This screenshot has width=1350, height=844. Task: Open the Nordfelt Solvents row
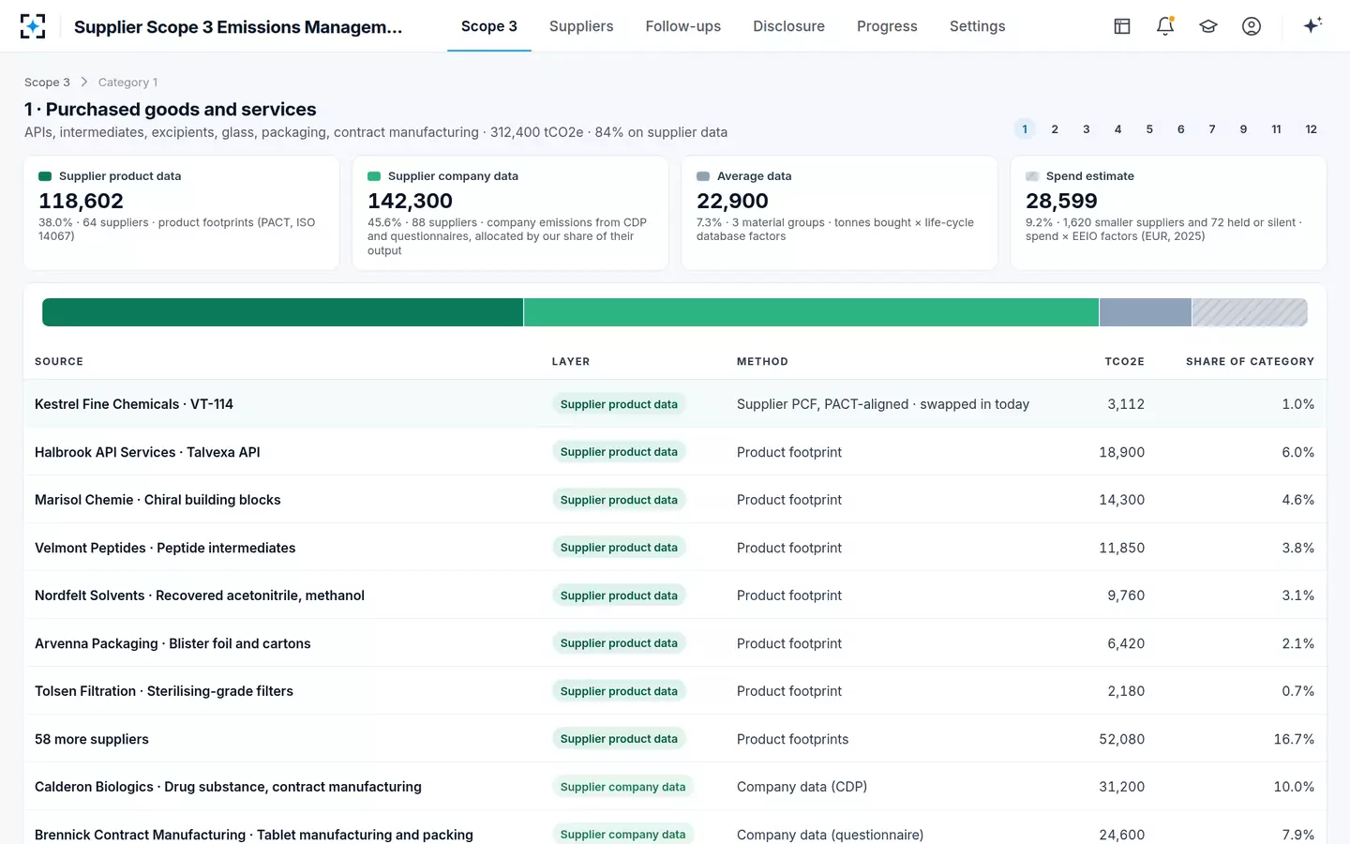click(675, 595)
